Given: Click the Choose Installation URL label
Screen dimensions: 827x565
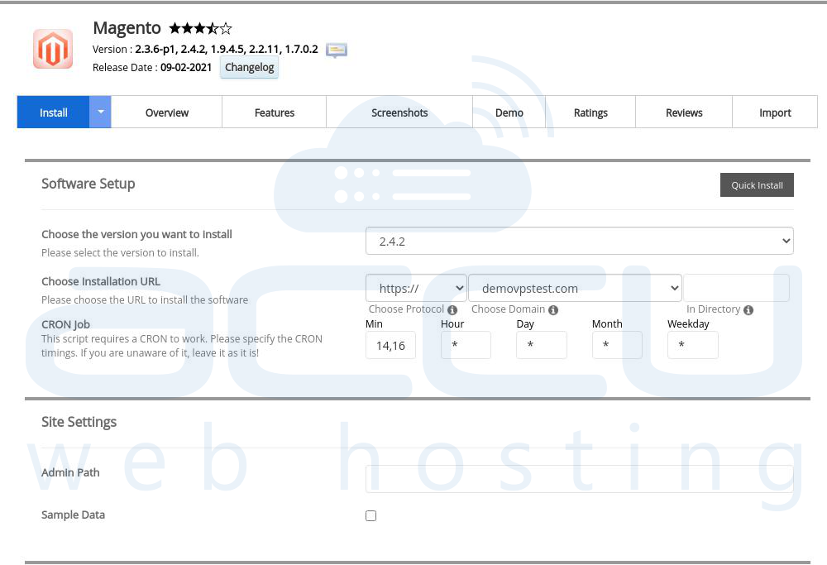Looking at the screenshot, I should coord(101,282).
